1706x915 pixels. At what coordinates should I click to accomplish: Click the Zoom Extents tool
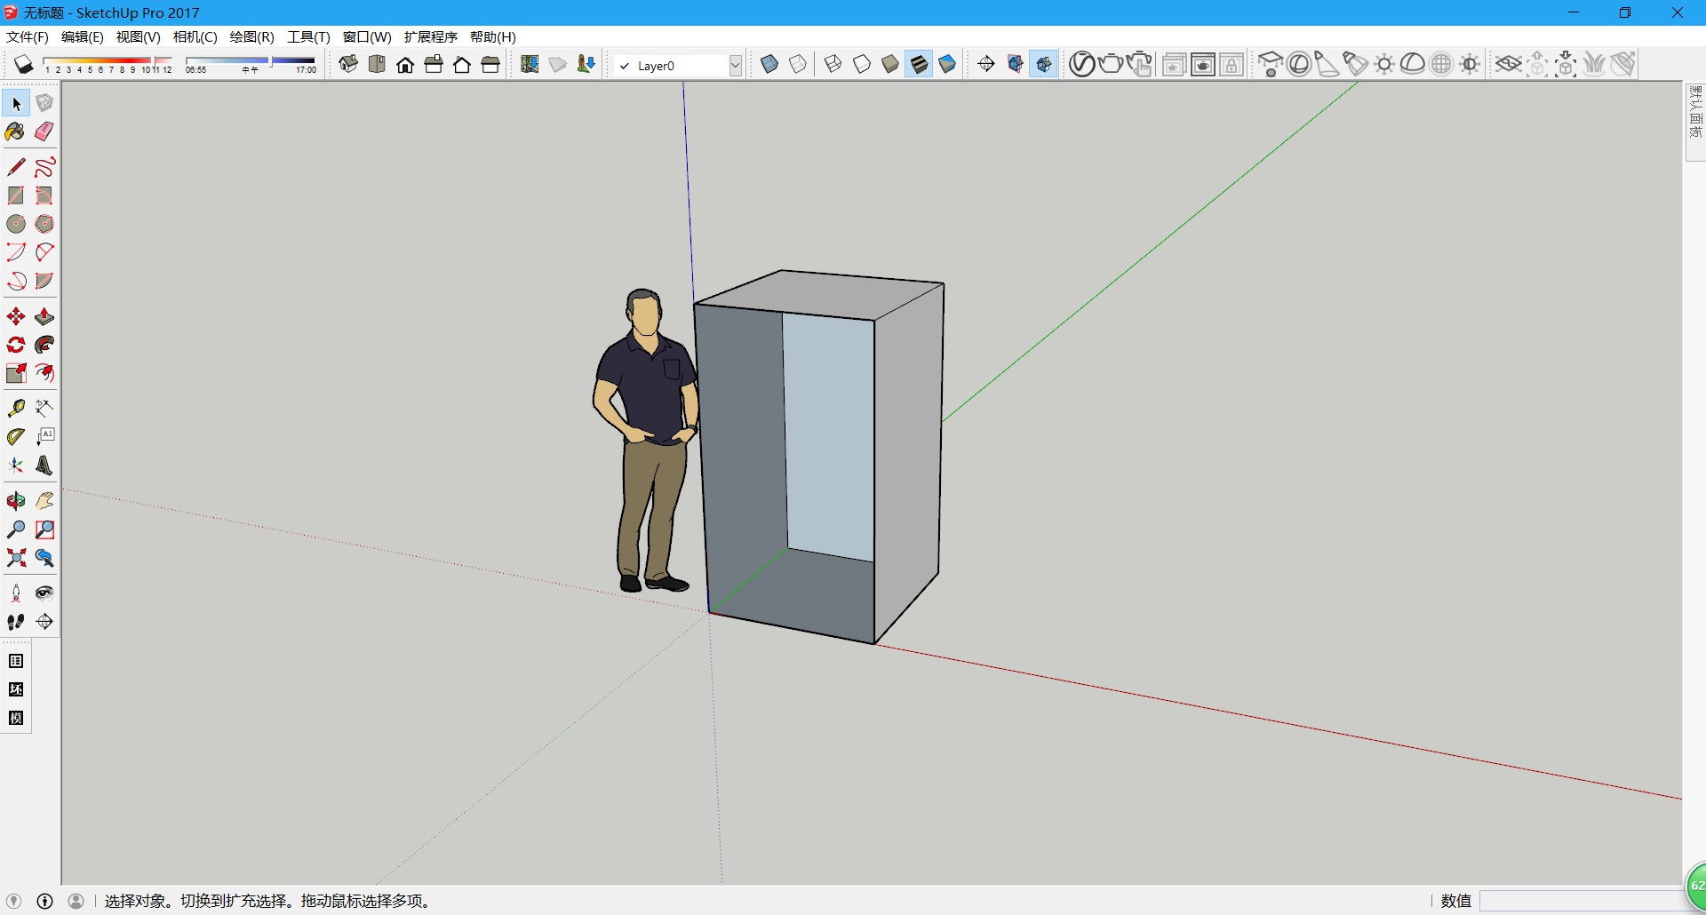[16, 558]
